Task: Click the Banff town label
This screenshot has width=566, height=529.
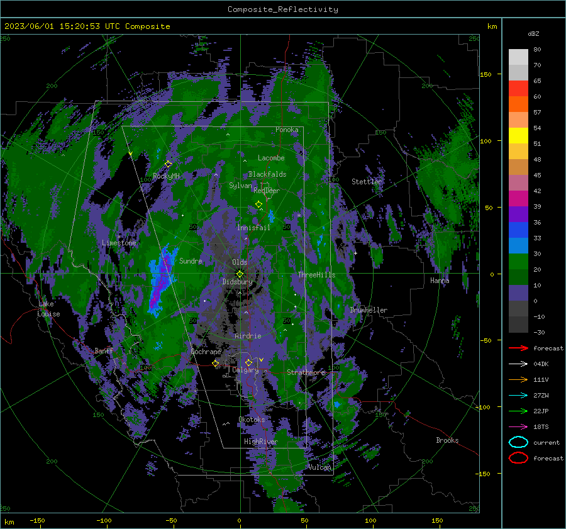Action: tap(104, 350)
